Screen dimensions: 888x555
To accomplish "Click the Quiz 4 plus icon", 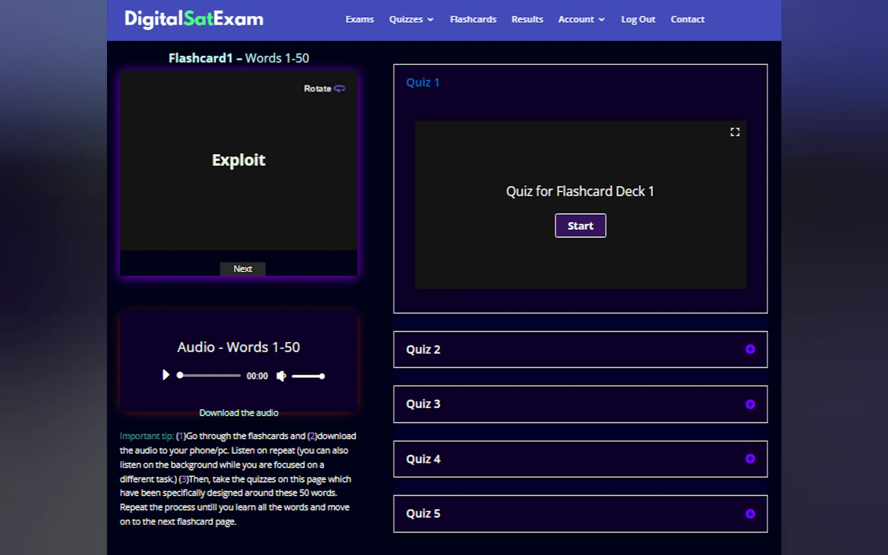I will (x=750, y=459).
